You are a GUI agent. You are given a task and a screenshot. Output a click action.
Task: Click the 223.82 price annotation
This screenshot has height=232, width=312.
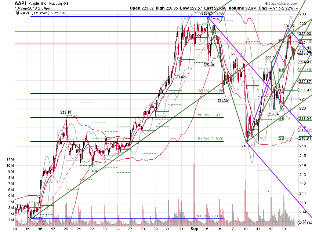180,77
